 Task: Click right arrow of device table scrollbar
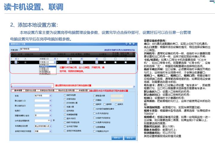[x=134, y=86]
